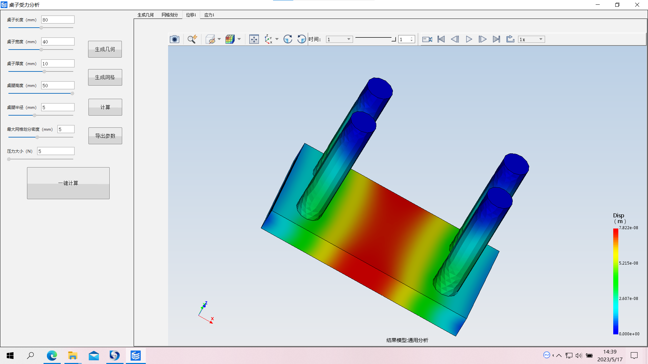Click the 桌子长度 input field

click(57, 20)
